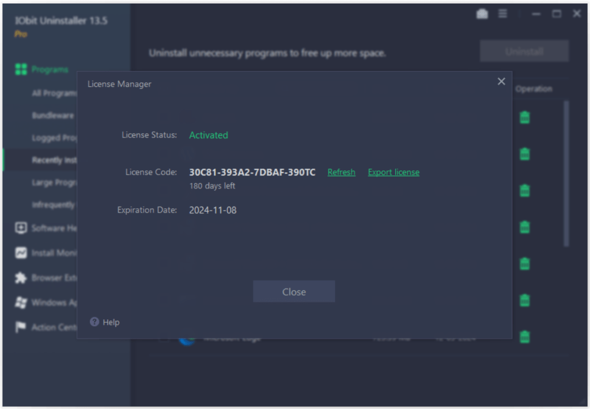Select All Programs in sidebar
Image resolution: width=590 pixels, height=409 pixels.
(54, 93)
